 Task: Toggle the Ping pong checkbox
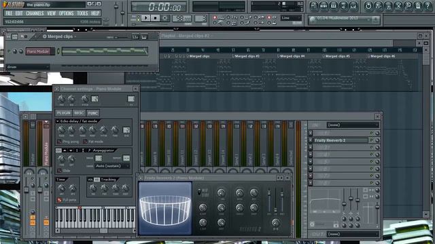pos(59,142)
